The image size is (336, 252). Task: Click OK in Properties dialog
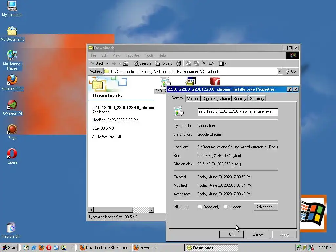(x=231, y=234)
